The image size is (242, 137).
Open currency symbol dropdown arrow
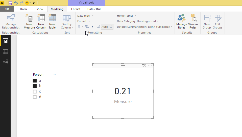tap(82, 27)
